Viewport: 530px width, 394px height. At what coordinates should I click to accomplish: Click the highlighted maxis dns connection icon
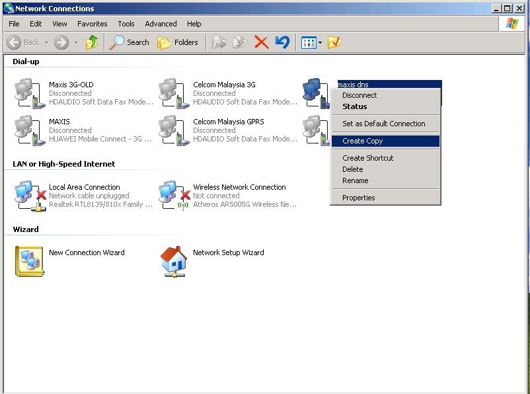point(316,94)
